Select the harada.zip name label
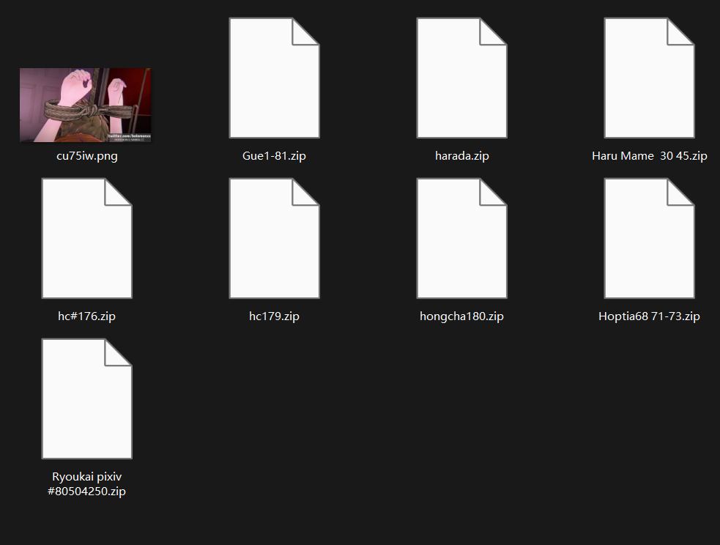This screenshot has height=545, width=720. (x=461, y=156)
